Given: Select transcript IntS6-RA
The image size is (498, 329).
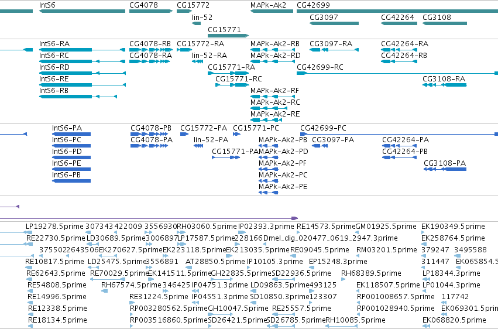Looking at the screenshot, I should (54, 44).
